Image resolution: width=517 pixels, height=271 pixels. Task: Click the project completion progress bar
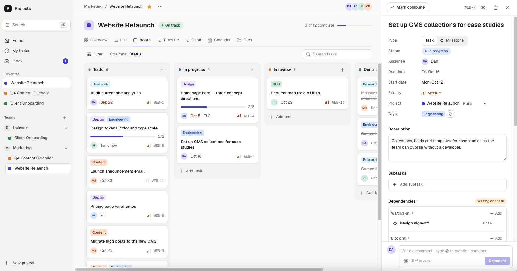355,25
